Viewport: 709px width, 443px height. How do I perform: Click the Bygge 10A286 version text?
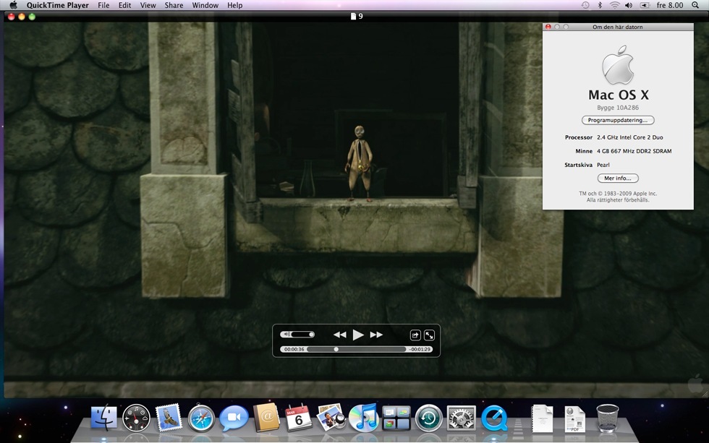618,108
